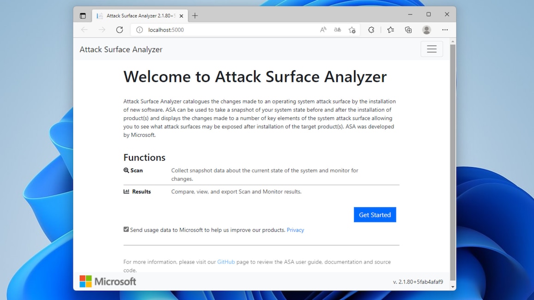Open the tab actions menu icon
The image size is (534, 300).
(83, 16)
